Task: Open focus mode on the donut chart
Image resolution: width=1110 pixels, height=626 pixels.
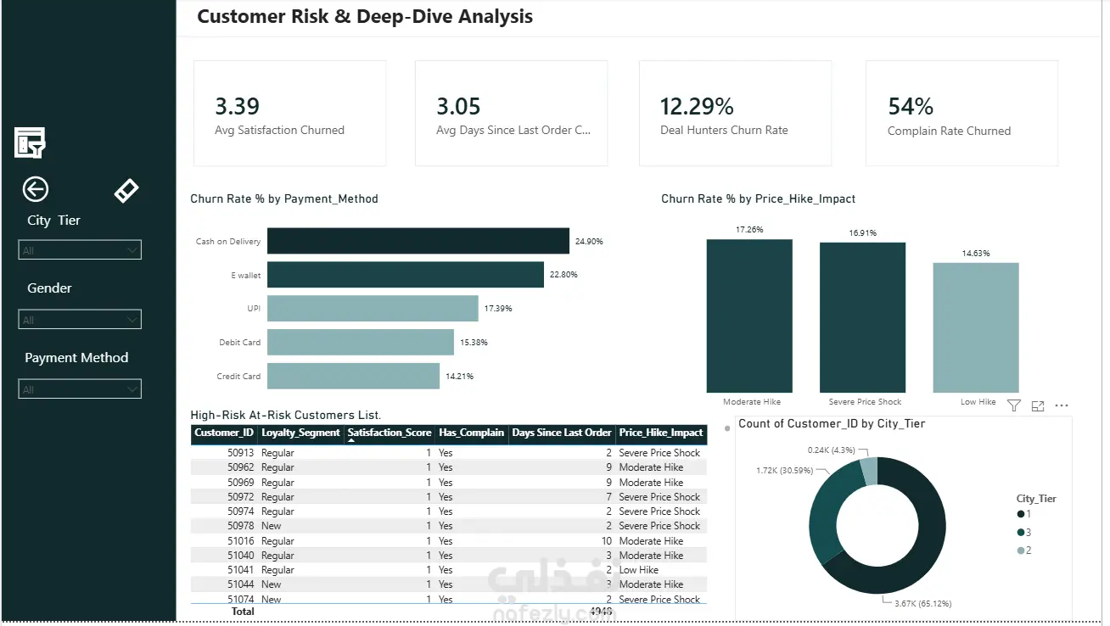Action: pos(1037,406)
